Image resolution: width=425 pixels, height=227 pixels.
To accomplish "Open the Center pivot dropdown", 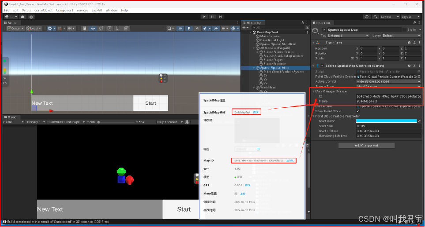I will (16, 28).
